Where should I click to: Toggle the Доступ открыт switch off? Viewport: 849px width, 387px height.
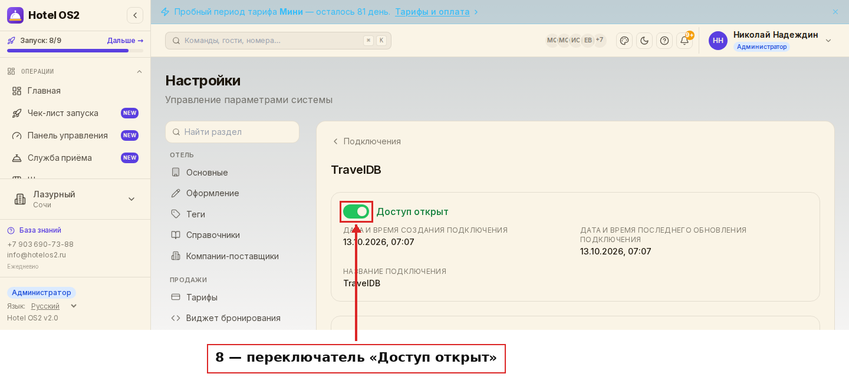[x=356, y=211]
